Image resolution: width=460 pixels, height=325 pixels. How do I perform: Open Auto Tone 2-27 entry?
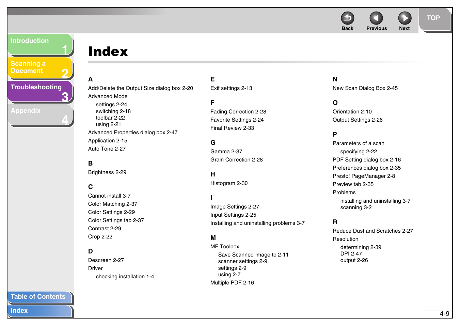(107, 149)
